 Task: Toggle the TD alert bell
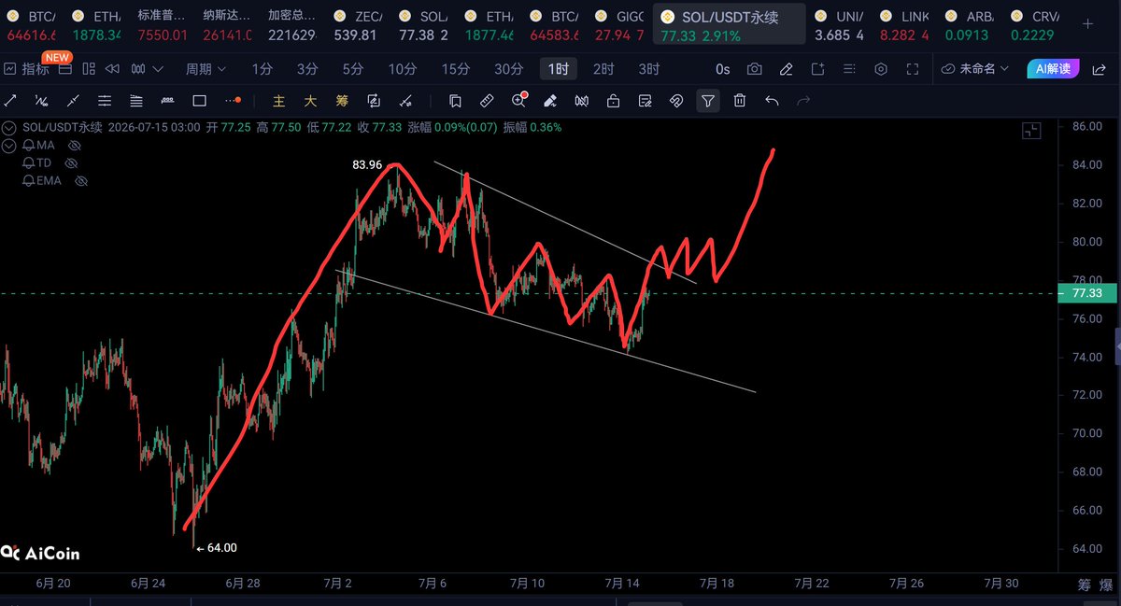point(28,162)
